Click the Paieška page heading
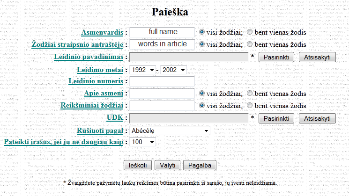Screen dimensions: 349x196 [x=170, y=12]
